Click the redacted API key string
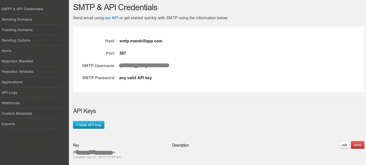Screen dimensions: 366x165 click(x=94, y=152)
